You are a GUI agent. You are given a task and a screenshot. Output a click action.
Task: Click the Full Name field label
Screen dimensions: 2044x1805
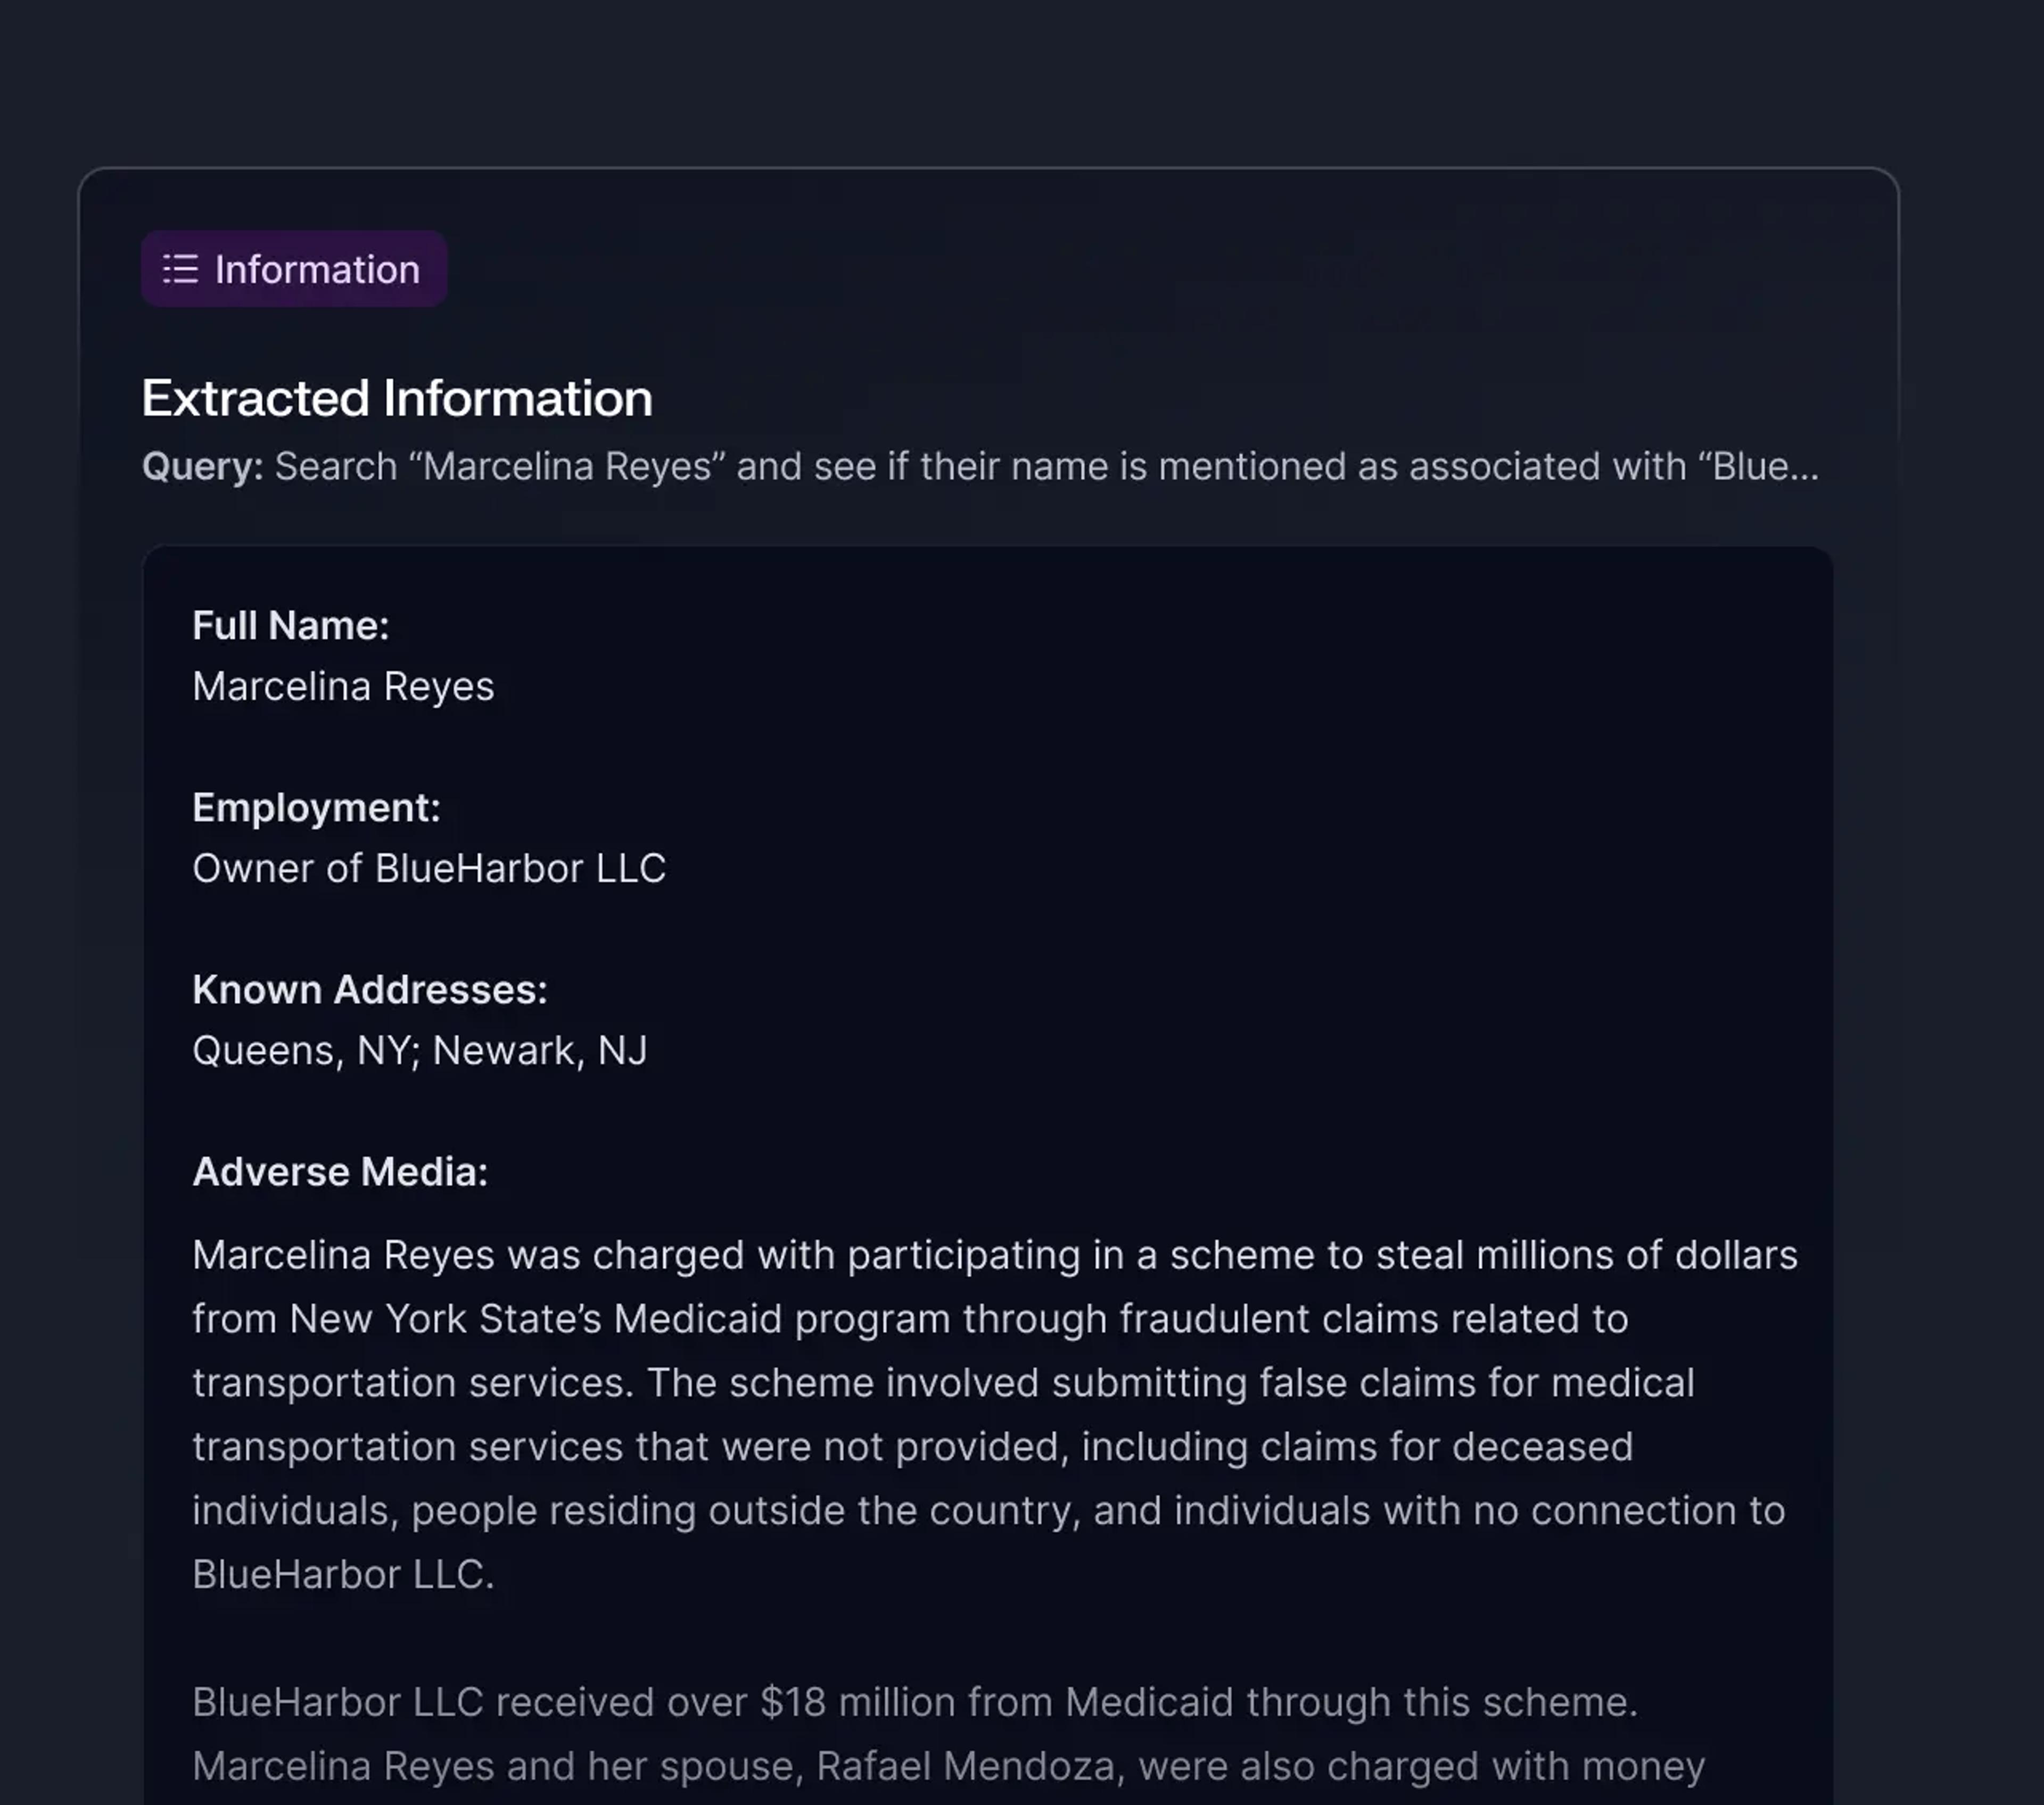[290, 625]
